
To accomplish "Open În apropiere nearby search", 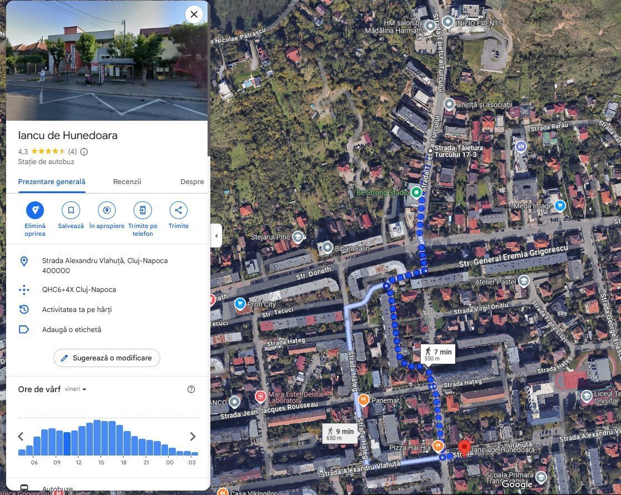I will tap(106, 210).
